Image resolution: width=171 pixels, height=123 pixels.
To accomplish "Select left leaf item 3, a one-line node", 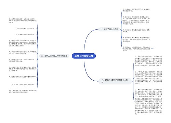I will pos(25,35).
